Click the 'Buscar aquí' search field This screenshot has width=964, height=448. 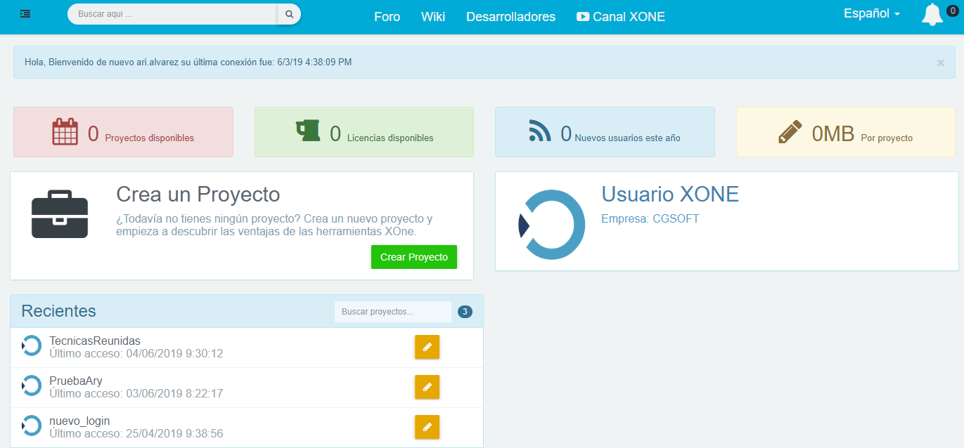(172, 14)
